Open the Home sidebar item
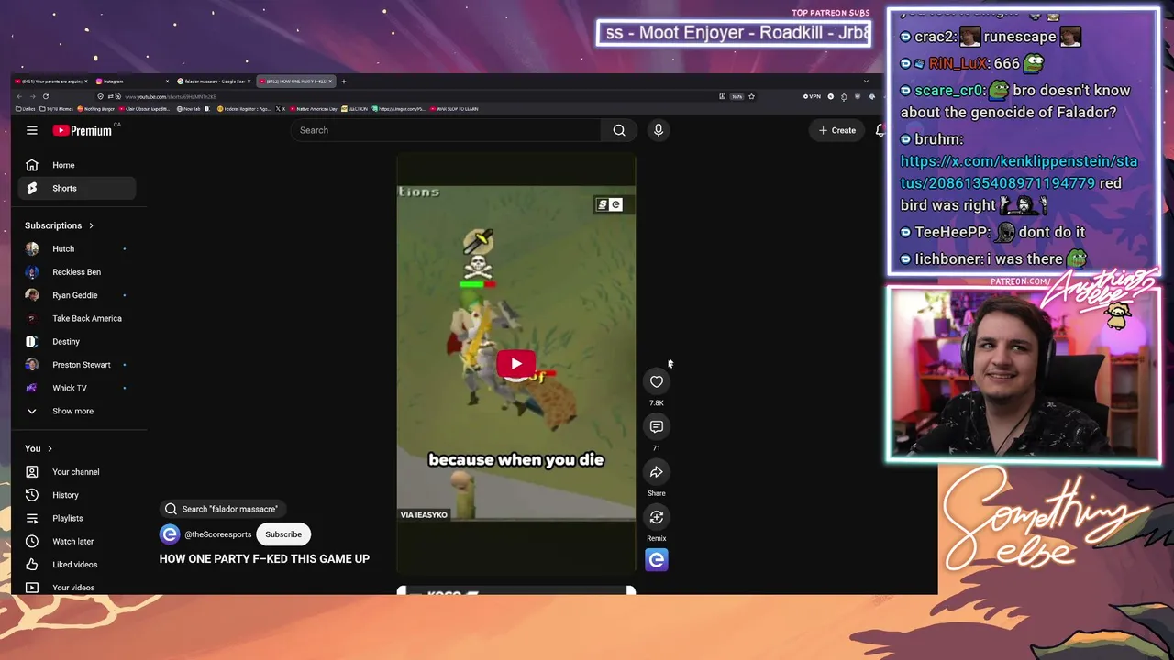This screenshot has width=1174, height=660. (77, 165)
